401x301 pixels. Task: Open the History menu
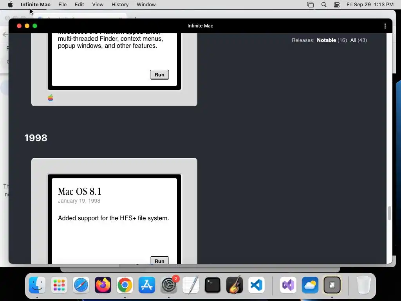[120, 5]
